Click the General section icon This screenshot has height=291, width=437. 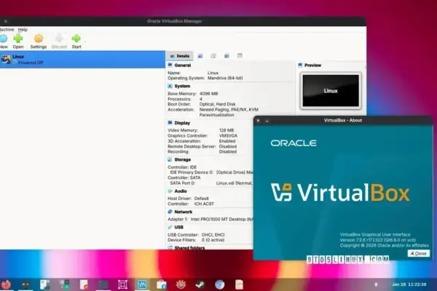[x=170, y=65]
